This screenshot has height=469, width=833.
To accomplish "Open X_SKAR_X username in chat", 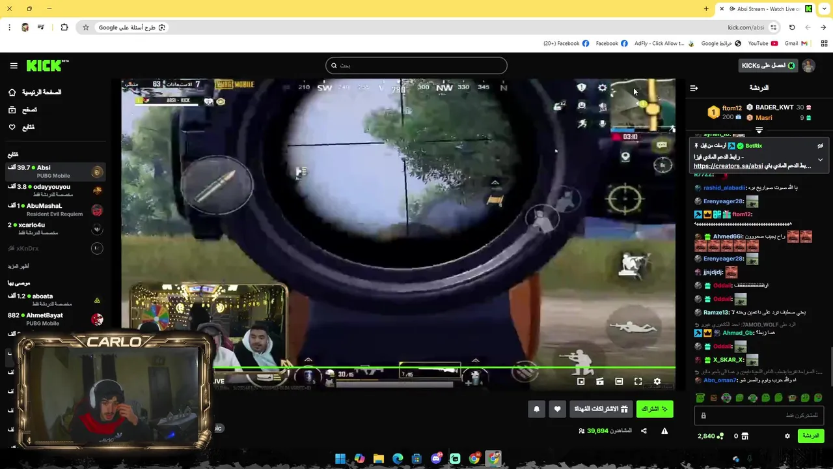I will pos(728,360).
